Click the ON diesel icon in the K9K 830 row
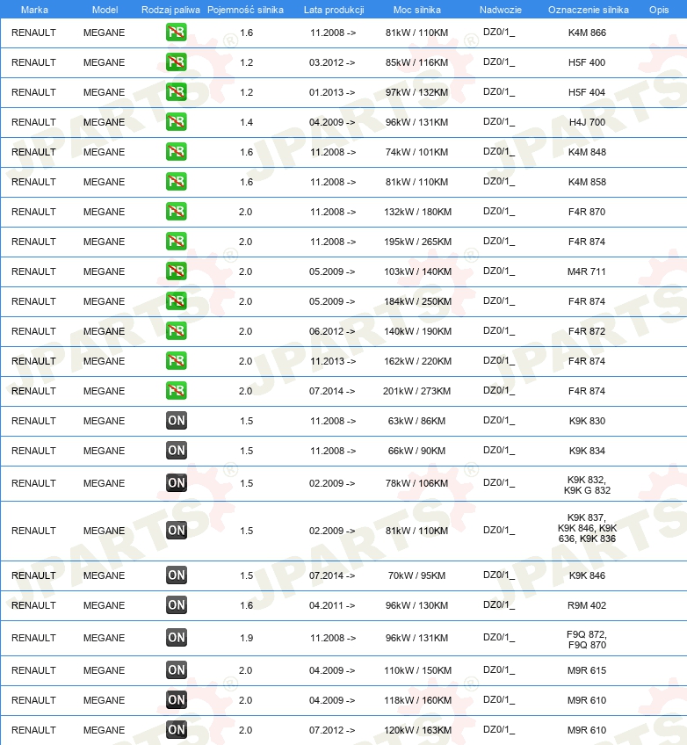The height and width of the screenshot is (745, 687). 177,421
